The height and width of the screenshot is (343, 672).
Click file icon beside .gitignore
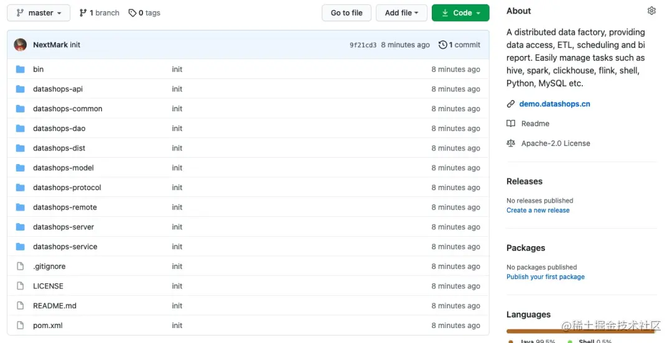(x=20, y=267)
